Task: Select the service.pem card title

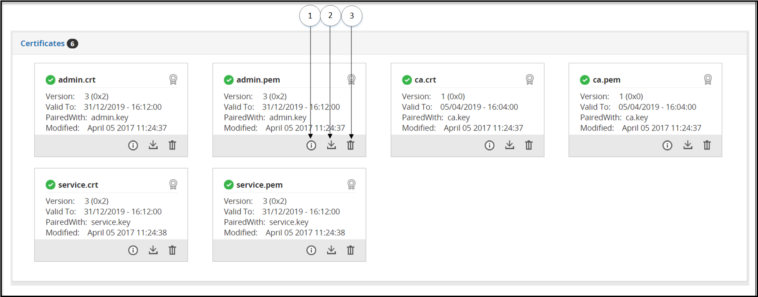Action: (x=259, y=185)
